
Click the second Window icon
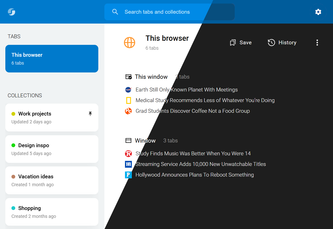pyautogui.click(x=129, y=141)
